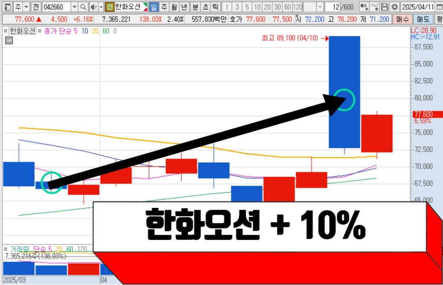
Task: Click the stock code field showing 042660
Action: click(57, 7)
